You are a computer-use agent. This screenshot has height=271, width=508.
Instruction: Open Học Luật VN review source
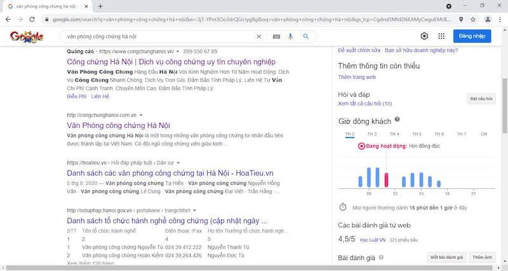point(373,240)
